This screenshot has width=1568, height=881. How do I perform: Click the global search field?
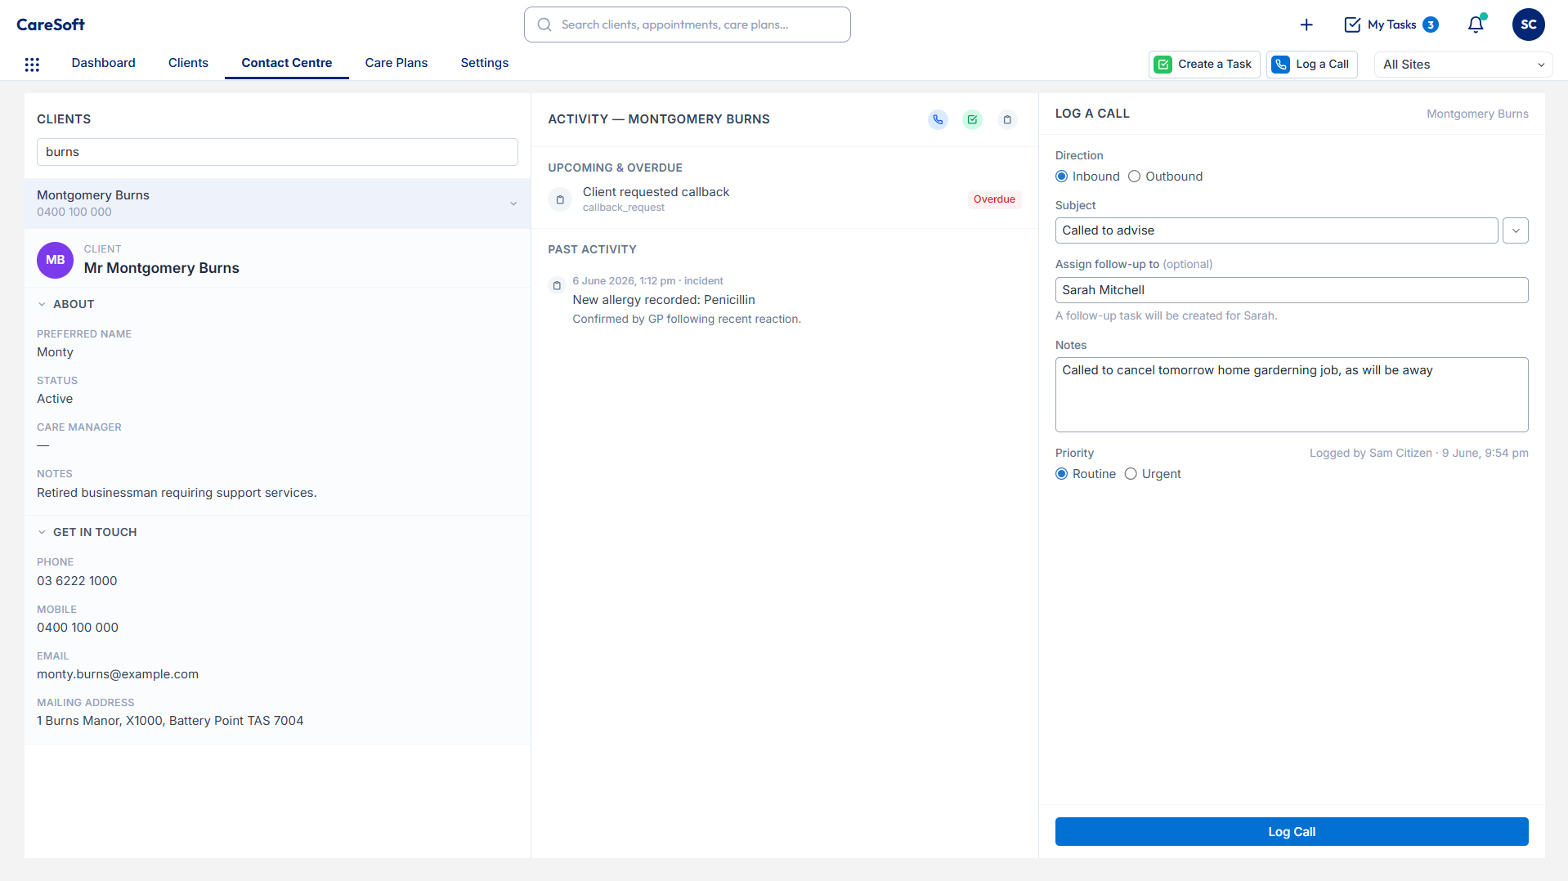(687, 25)
